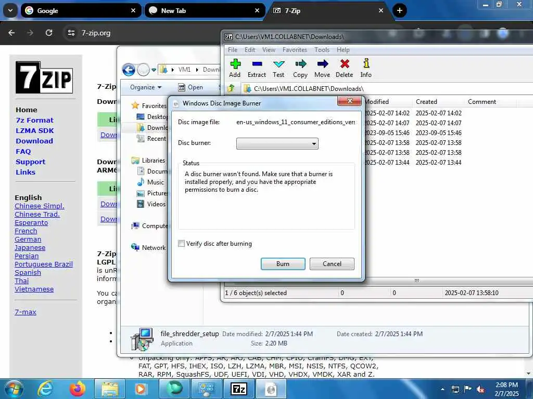The width and height of the screenshot is (533, 399).
Task: Open the Disc burner dropdown
Action: point(277,143)
